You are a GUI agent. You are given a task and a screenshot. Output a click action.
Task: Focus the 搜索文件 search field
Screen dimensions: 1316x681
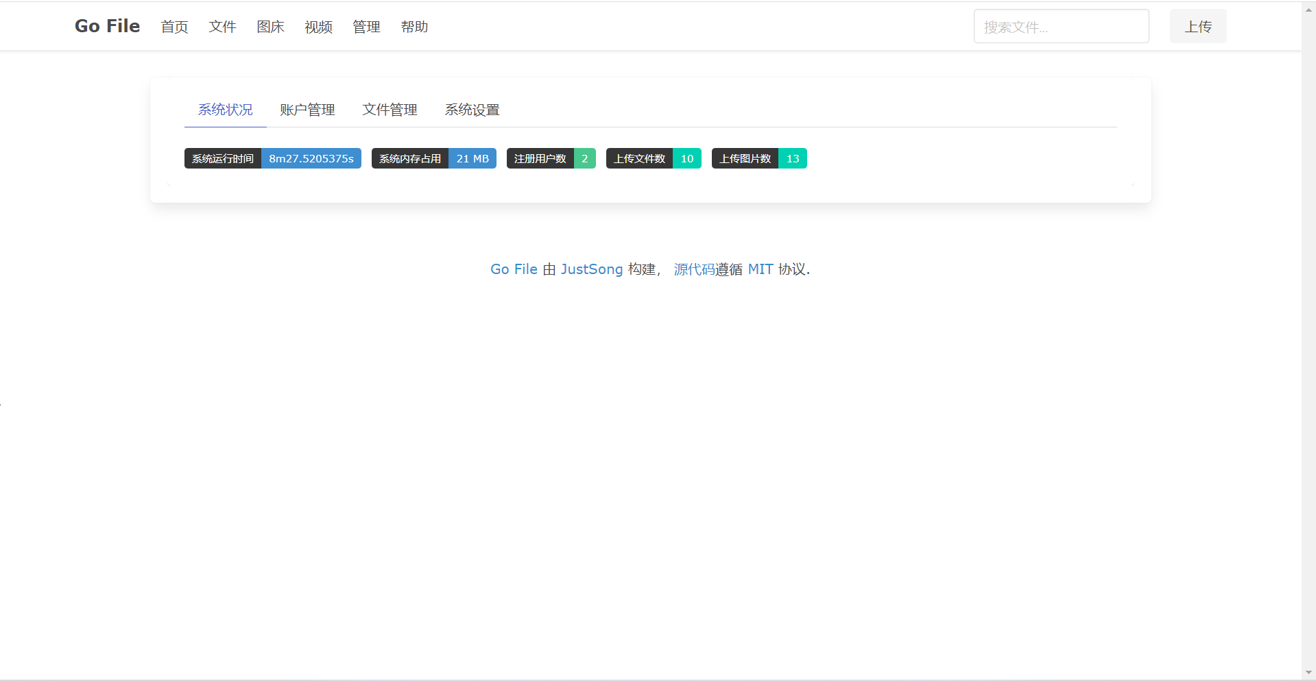pyautogui.click(x=1060, y=27)
